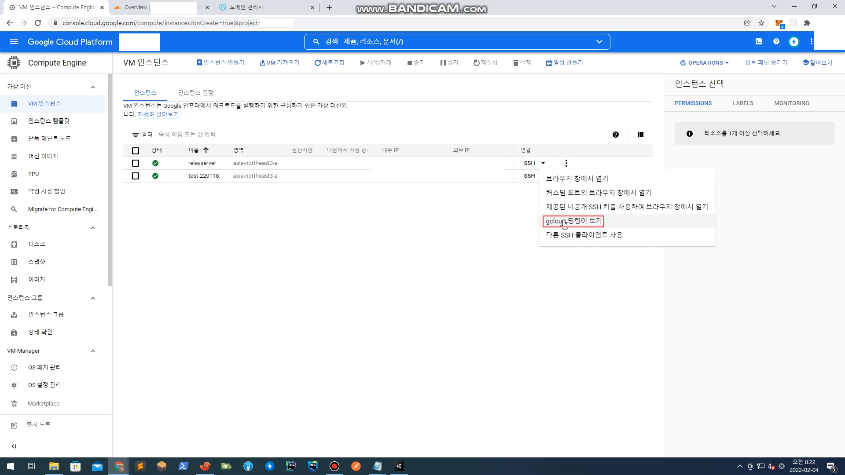Expand the OPERATIONS dropdown
The height and width of the screenshot is (475, 845).
pos(704,63)
